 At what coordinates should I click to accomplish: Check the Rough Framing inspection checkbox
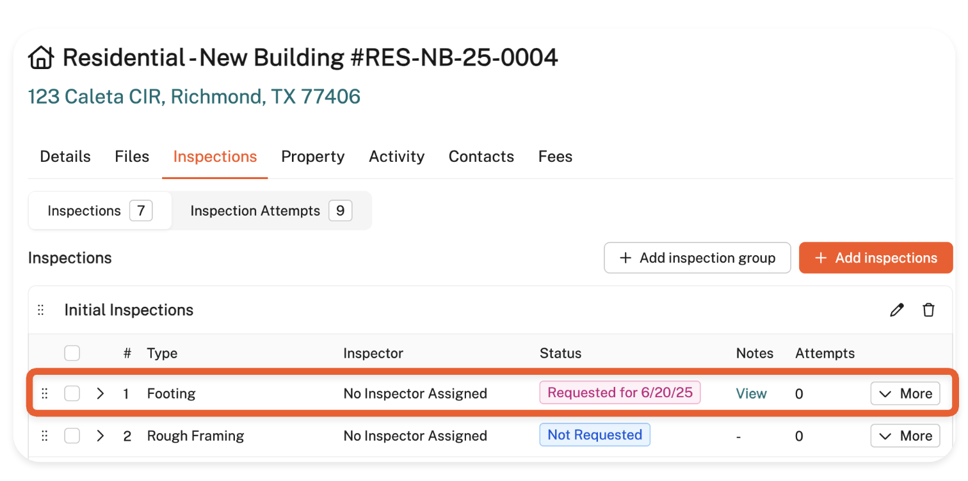[x=72, y=436]
